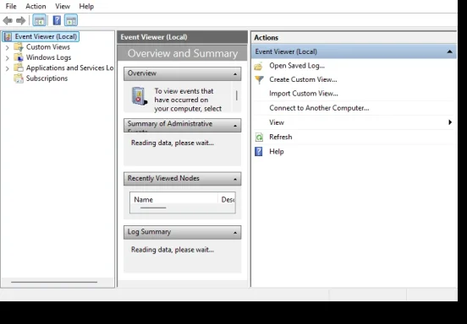Open the Help toolbar question-mark icon

(57, 20)
